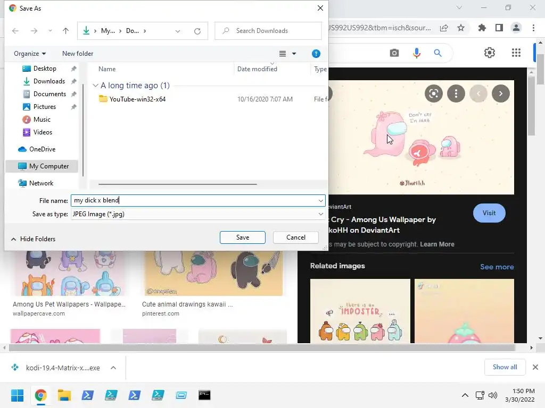The image size is (545, 408).
Task: Show next image in preview
Action: 500,93
